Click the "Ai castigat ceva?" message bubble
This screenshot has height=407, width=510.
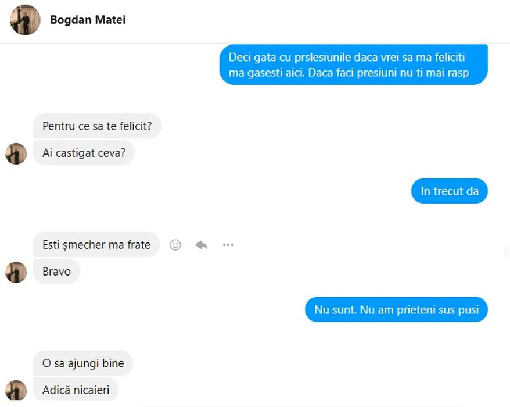tap(84, 153)
